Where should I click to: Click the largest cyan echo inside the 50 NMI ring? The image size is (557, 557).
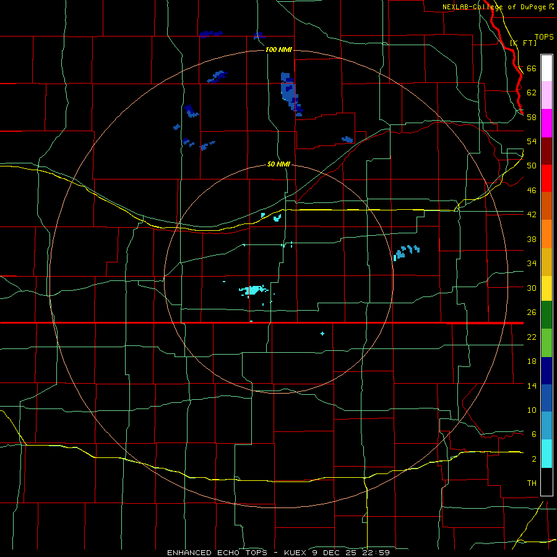pos(254,290)
